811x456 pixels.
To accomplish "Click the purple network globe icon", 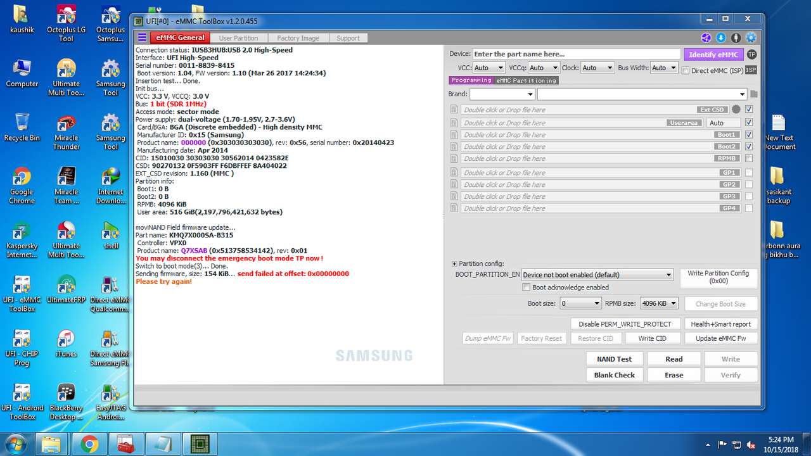I will point(706,38).
